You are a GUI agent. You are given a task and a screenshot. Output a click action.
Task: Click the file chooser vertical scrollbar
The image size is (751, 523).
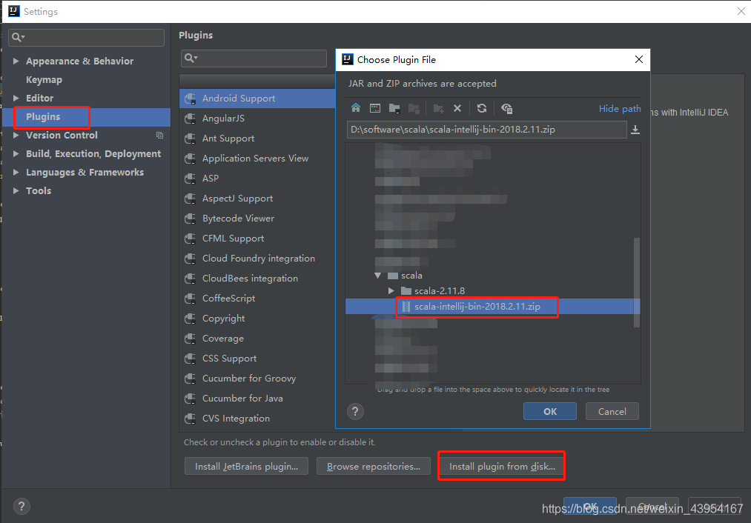tap(637, 282)
